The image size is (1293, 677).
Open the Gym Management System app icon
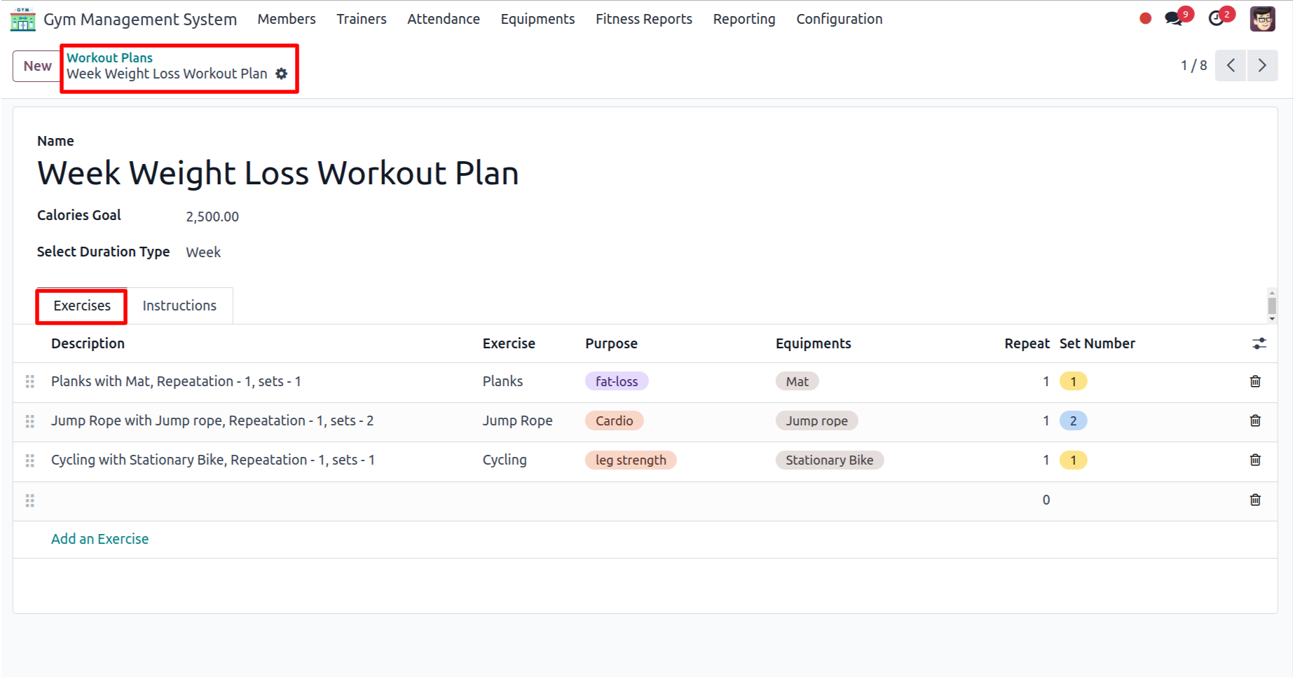(x=22, y=19)
